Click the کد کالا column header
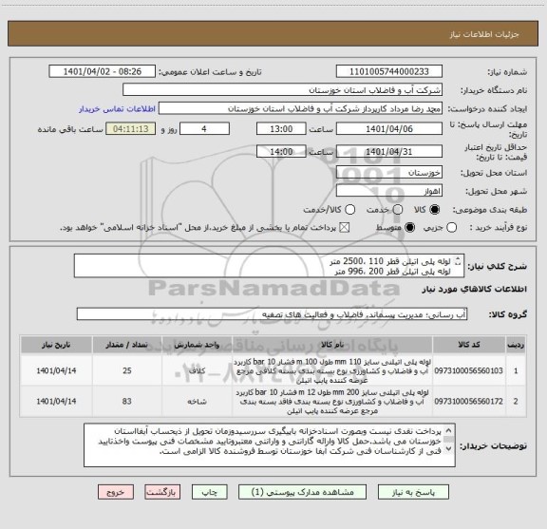The width and height of the screenshot is (547, 529). click(469, 345)
